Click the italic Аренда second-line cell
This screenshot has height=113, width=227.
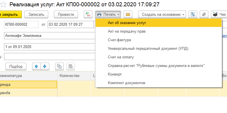[x=28, y=93]
